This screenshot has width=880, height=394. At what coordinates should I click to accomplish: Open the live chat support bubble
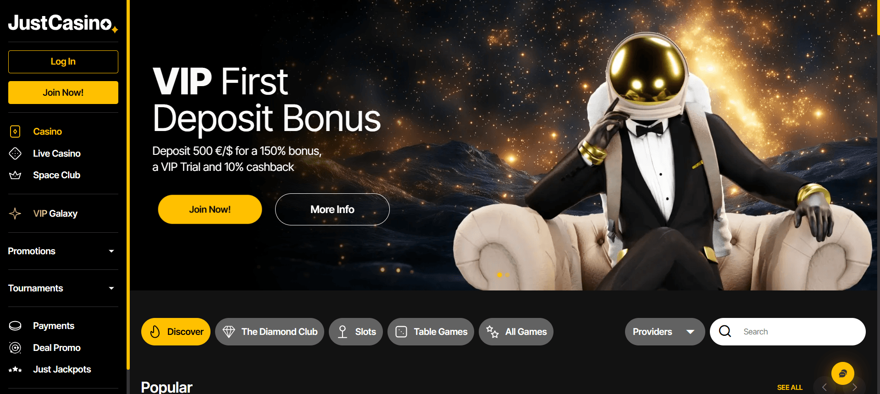[x=843, y=373]
